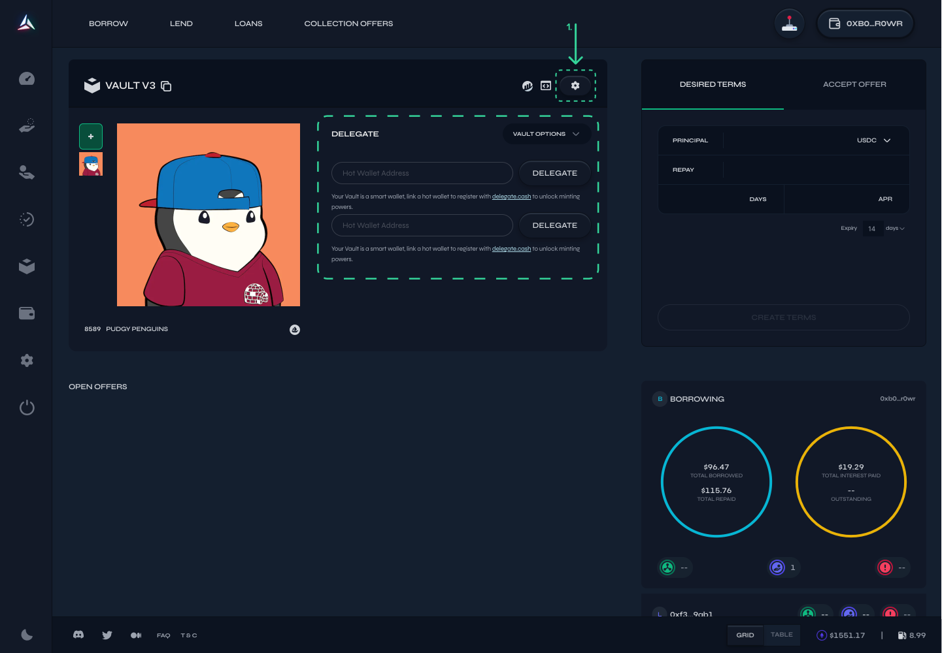Click the blue Total Borrowed ring chart
942x653 pixels.
[x=716, y=482]
